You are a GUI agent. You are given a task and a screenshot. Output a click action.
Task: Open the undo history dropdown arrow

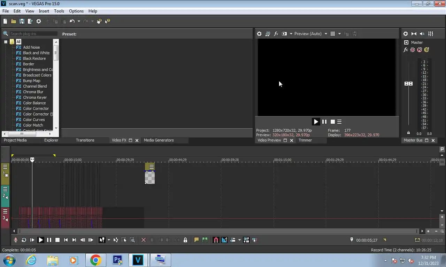click(79, 21)
